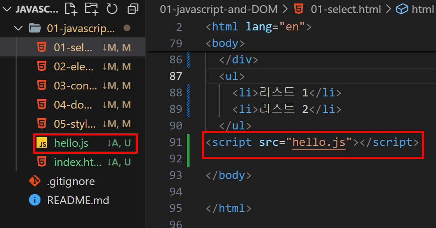Click the closing /html tag on line 95
The width and height of the screenshot is (436, 228).
point(229,208)
